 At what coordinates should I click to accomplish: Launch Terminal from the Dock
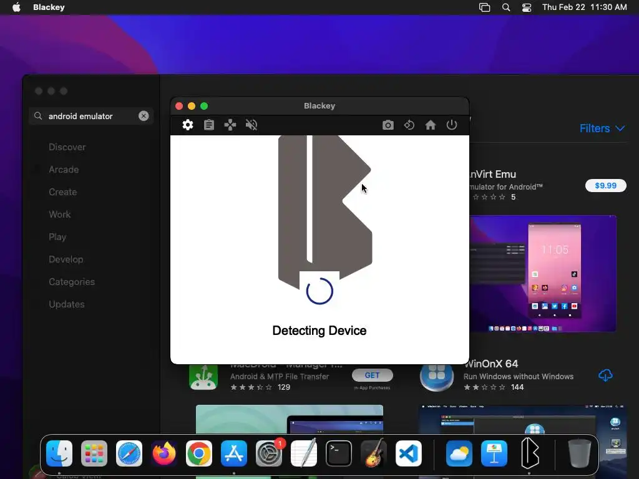tap(339, 453)
